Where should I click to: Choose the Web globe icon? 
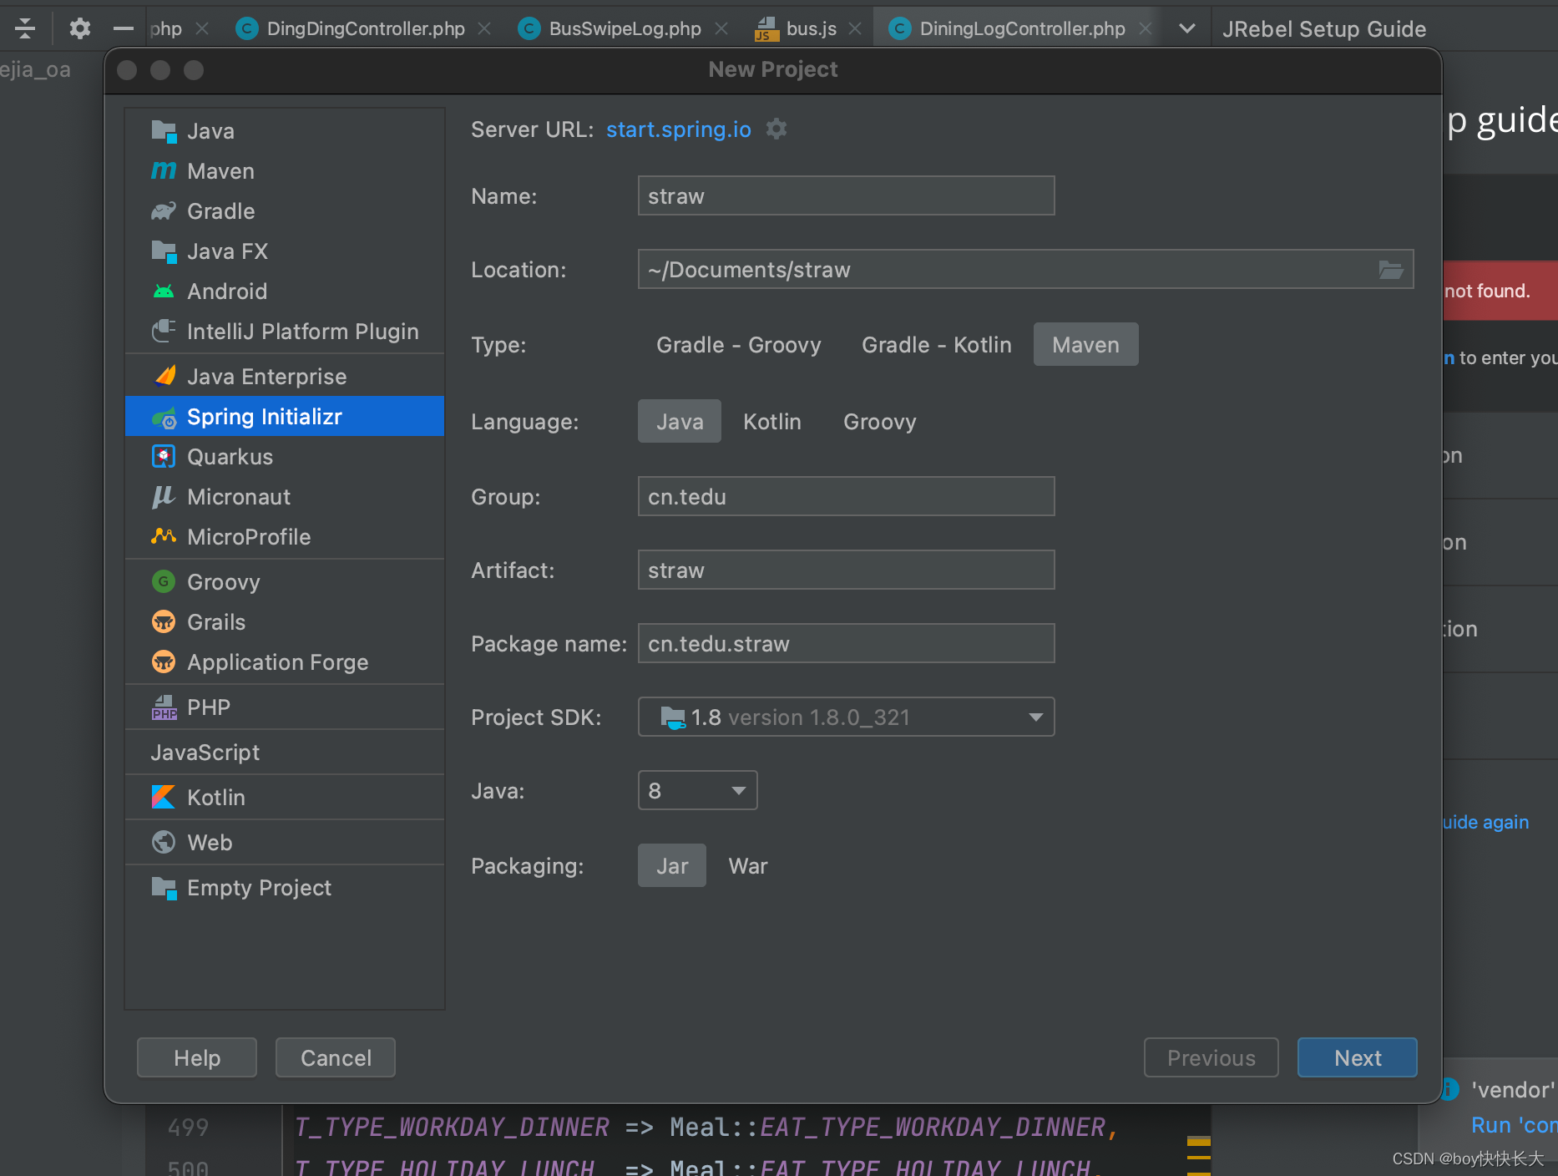[x=164, y=842]
